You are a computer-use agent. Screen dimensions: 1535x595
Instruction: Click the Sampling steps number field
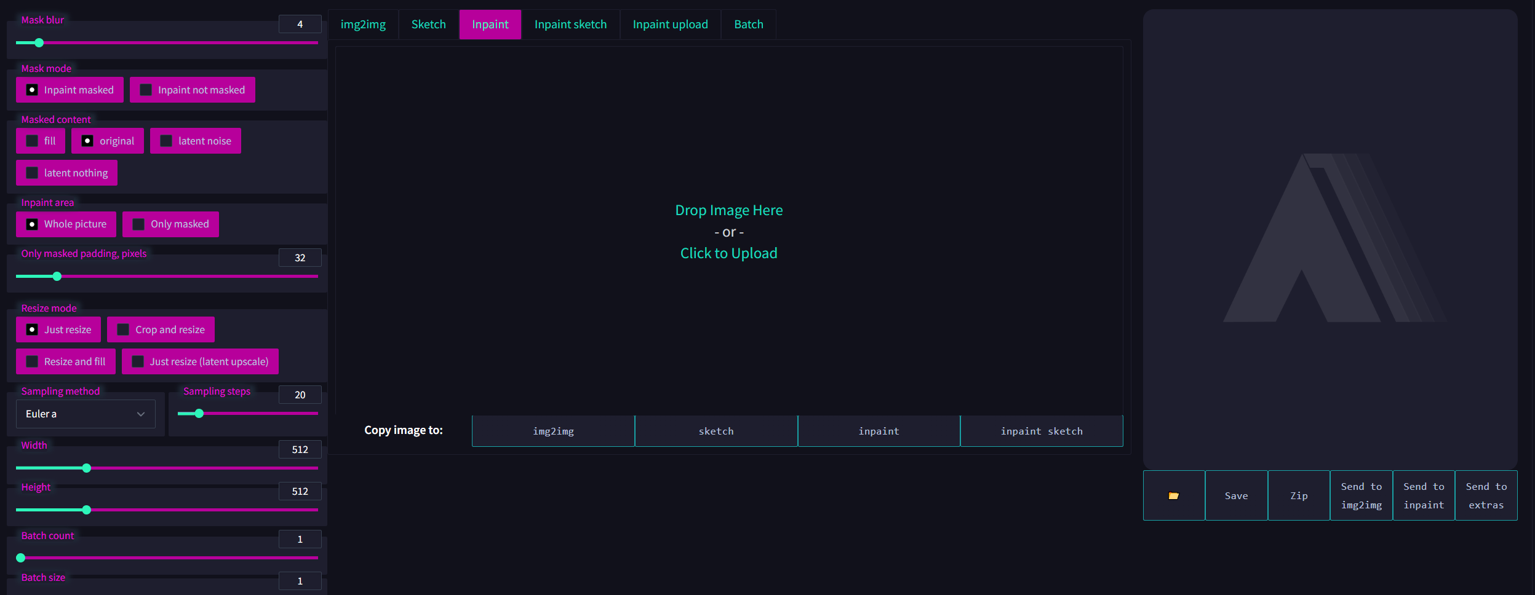click(300, 395)
